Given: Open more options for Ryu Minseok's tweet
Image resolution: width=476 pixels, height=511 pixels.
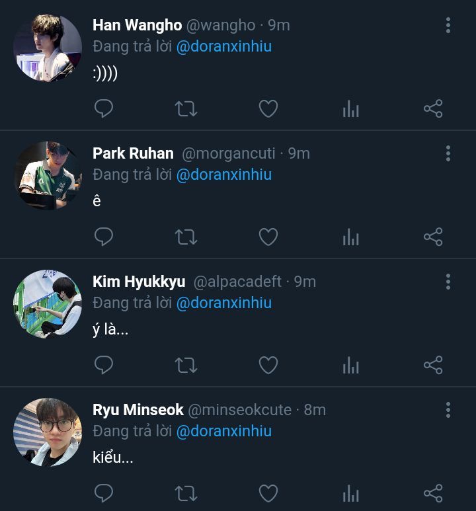Looking at the screenshot, I should [x=448, y=411].
